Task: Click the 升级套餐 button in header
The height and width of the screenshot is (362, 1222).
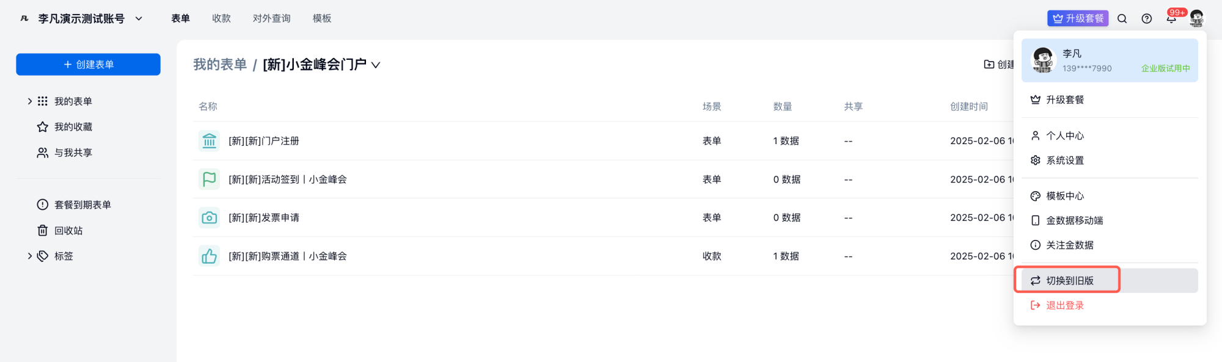Action: point(1077,19)
